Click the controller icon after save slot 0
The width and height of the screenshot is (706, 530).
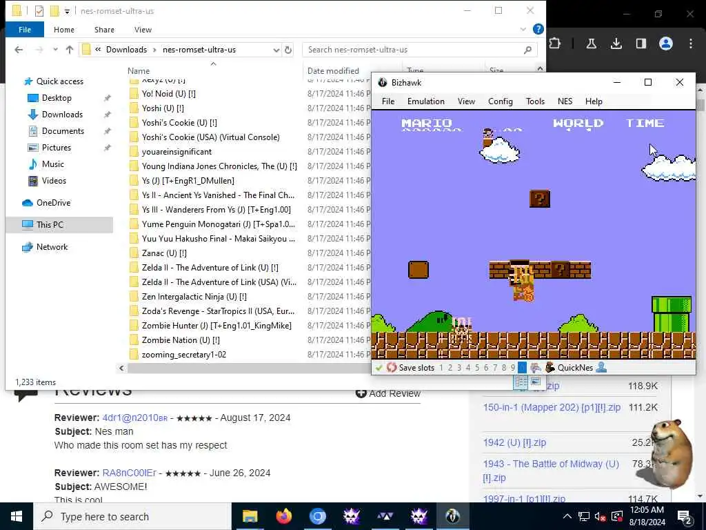pyautogui.click(x=535, y=367)
